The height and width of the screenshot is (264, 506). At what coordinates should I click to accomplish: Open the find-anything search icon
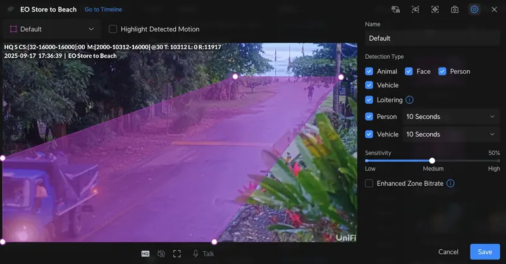tap(396, 9)
